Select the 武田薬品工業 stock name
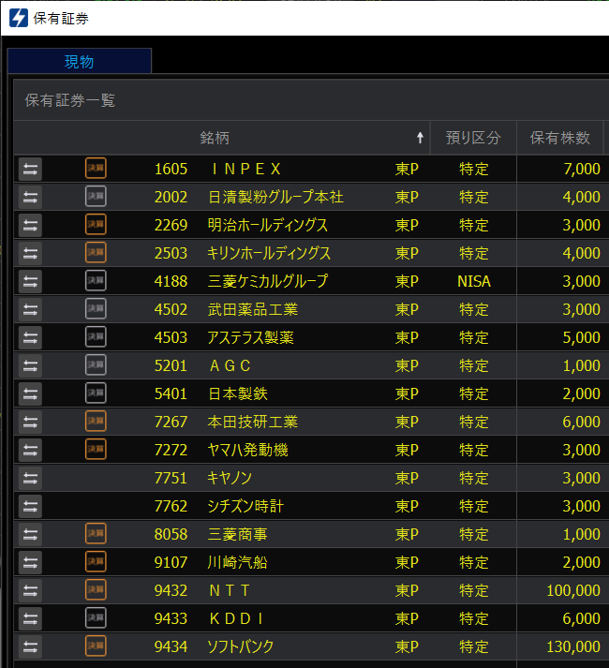Viewport: 609px width, 668px height. [253, 310]
